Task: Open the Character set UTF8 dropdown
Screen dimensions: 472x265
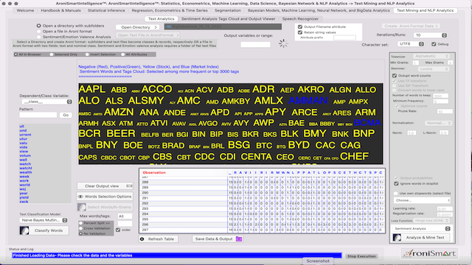Action: click(x=411, y=44)
